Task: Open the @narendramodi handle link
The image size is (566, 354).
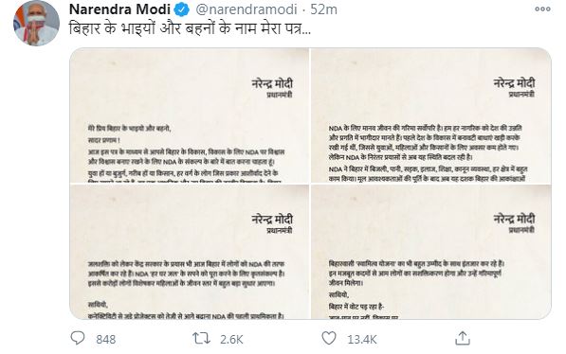Action: [246, 9]
